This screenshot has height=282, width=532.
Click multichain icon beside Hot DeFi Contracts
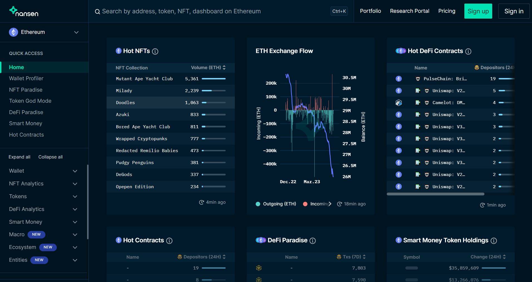pyautogui.click(x=401, y=51)
